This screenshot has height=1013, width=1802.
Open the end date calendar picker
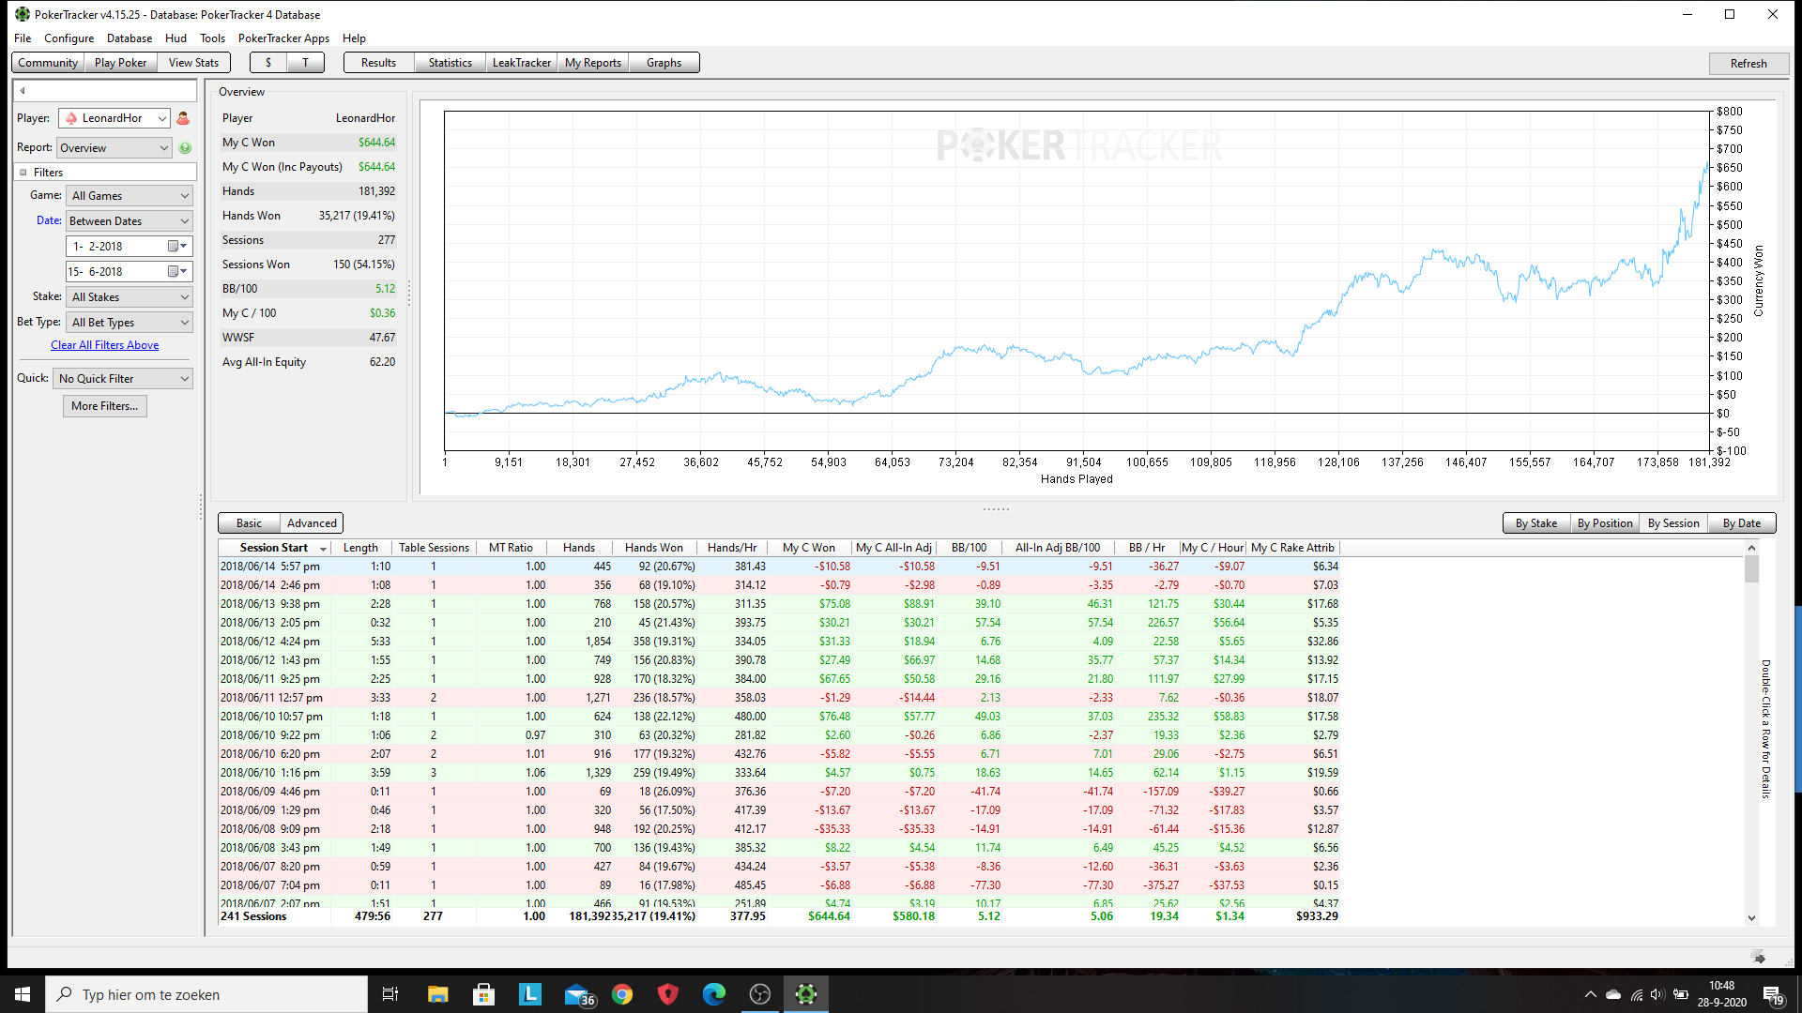click(177, 271)
